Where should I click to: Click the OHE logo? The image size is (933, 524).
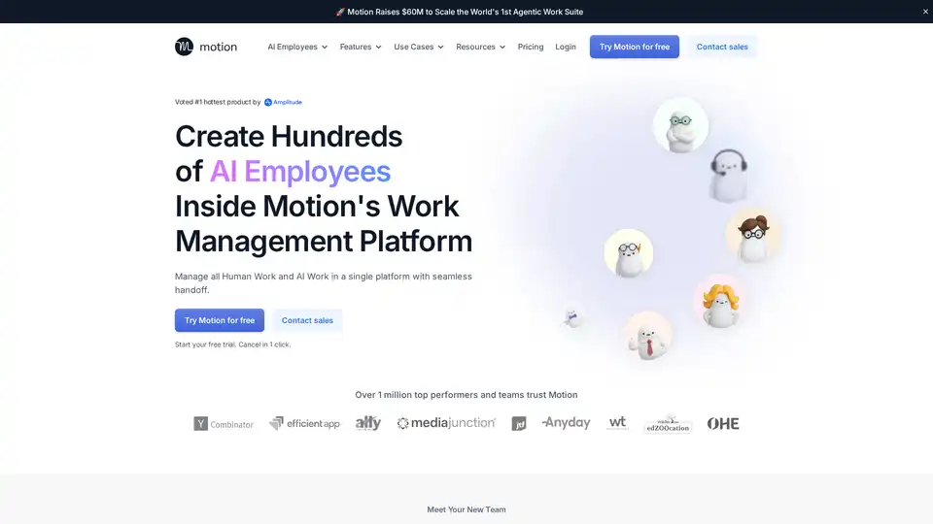[x=723, y=424]
